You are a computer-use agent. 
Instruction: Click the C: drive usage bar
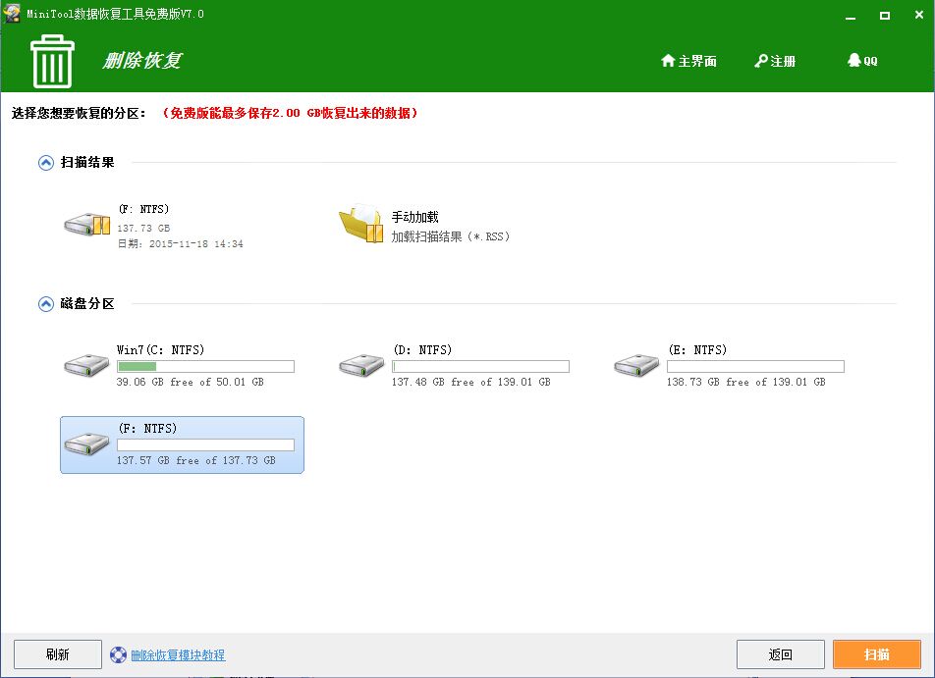coord(205,366)
